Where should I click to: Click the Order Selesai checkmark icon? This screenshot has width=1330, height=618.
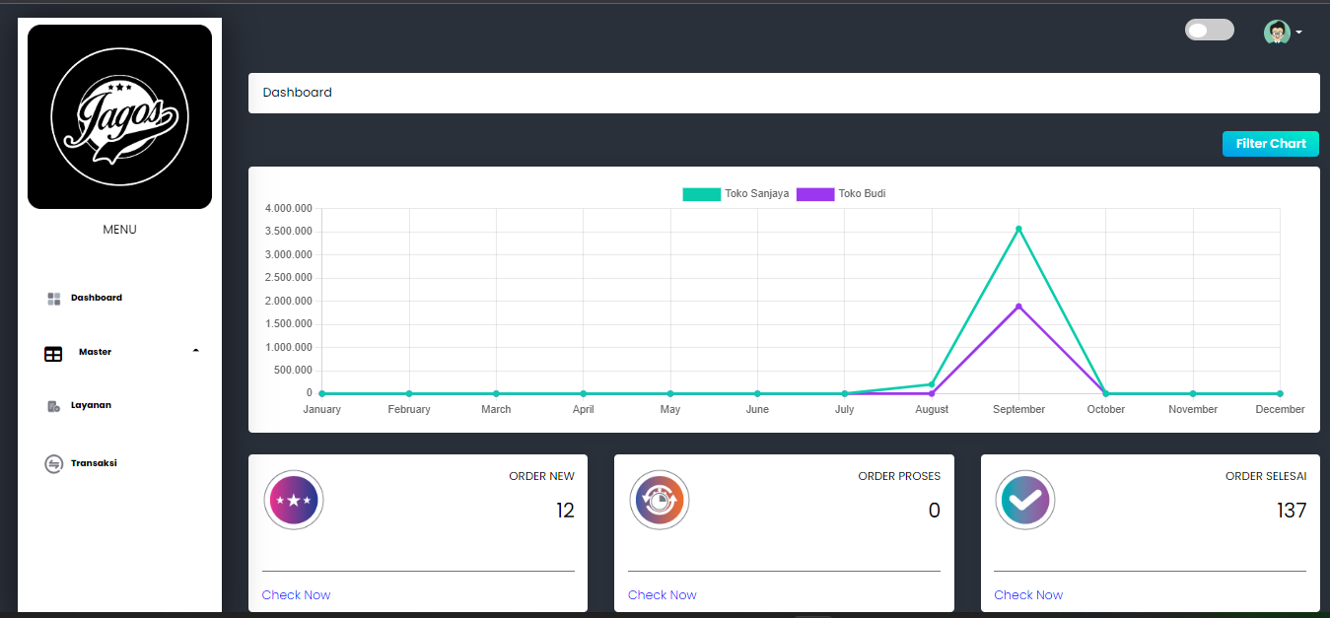(x=1024, y=500)
